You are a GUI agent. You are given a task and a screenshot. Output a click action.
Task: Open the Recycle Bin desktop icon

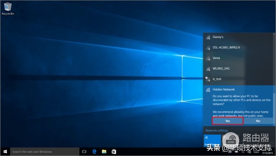coord(8,9)
